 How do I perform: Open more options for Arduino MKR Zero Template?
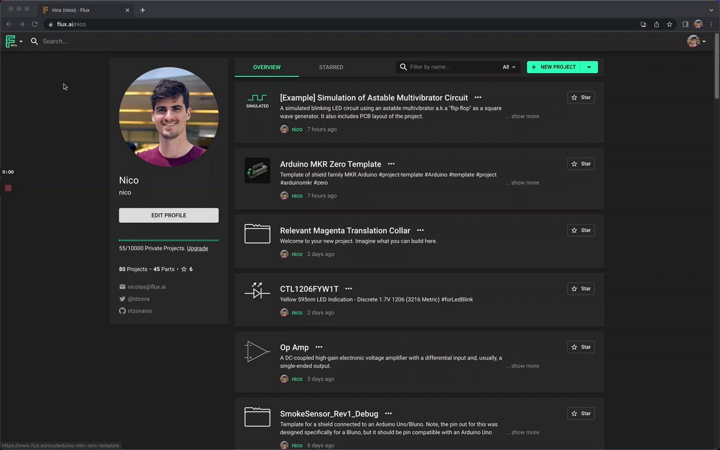coord(391,164)
